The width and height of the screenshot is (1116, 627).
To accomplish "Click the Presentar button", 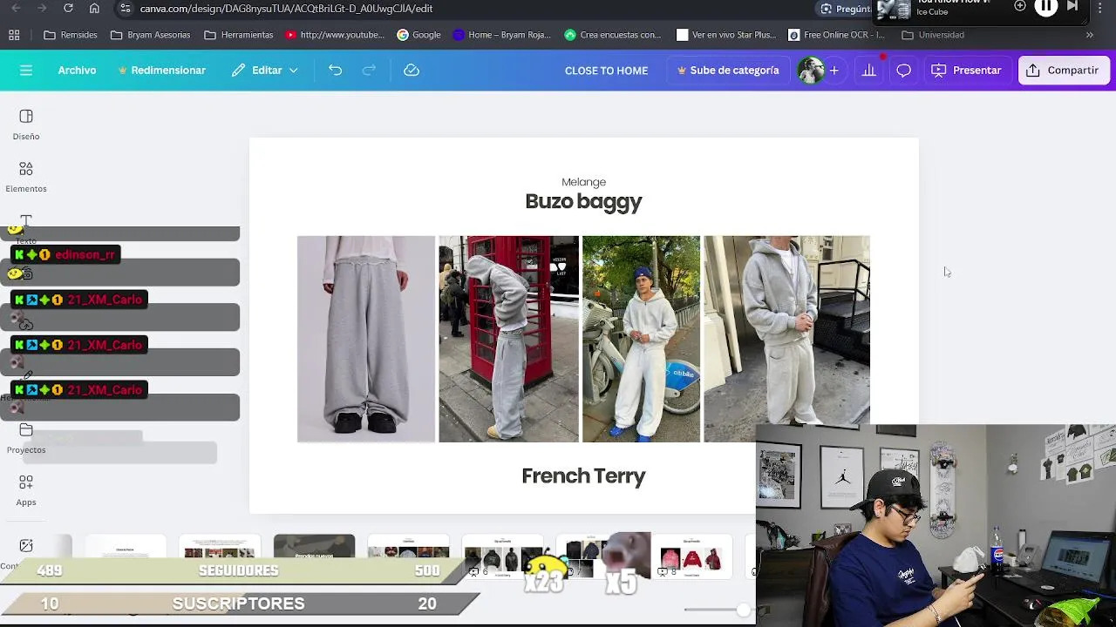I will pyautogui.click(x=966, y=71).
